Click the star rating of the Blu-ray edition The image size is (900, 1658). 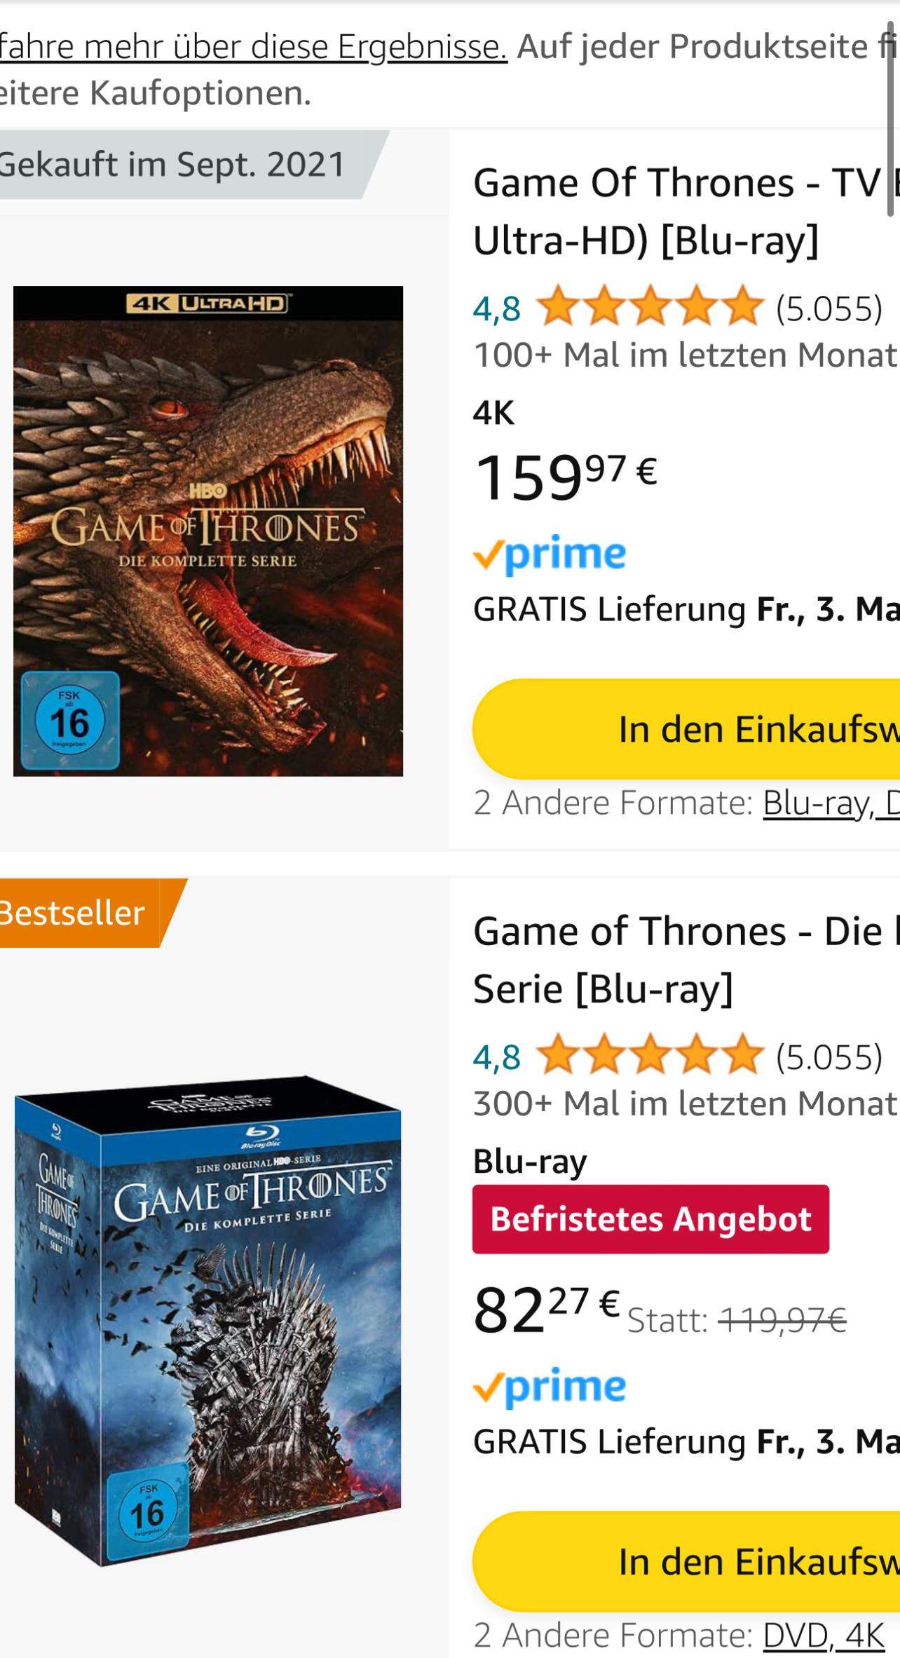(649, 1056)
